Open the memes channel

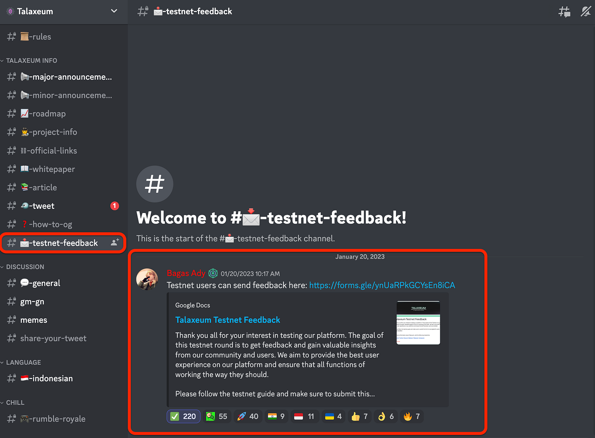pyautogui.click(x=64, y=320)
